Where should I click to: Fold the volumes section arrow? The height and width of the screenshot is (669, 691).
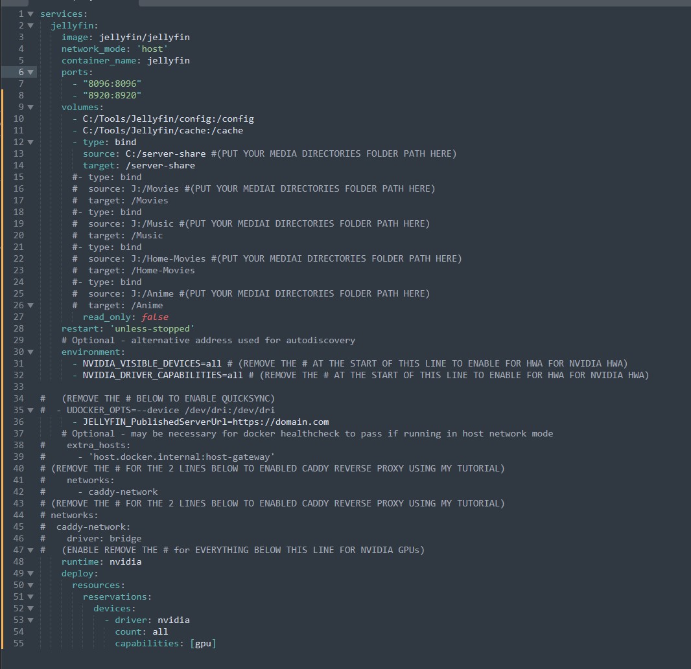click(30, 107)
